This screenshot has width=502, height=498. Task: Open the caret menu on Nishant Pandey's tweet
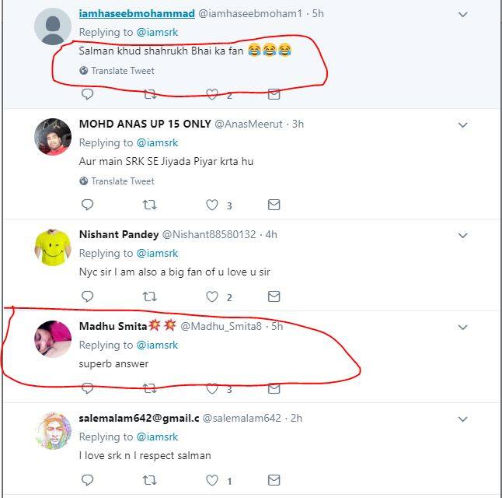tap(462, 235)
